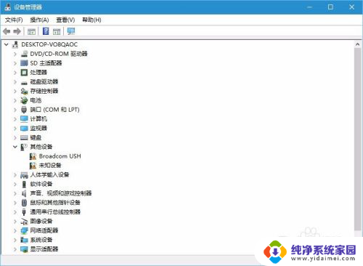The width and height of the screenshot is (363, 266).
Task: Click the scrollbar up arrow
Action: 358,44
